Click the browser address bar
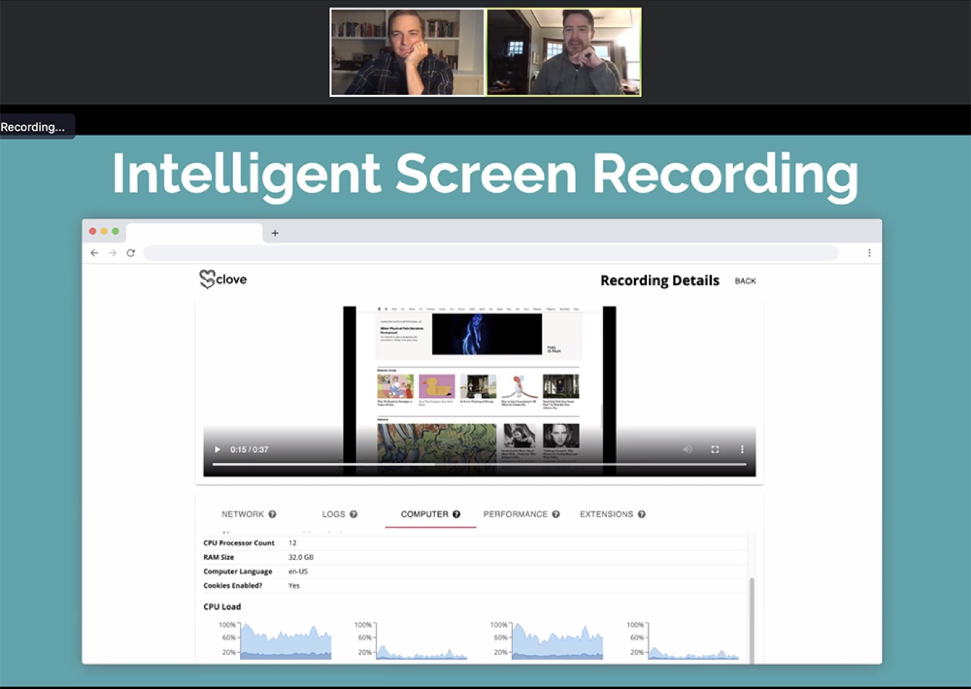Viewport: 971px width, 689px height. (x=490, y=253)
